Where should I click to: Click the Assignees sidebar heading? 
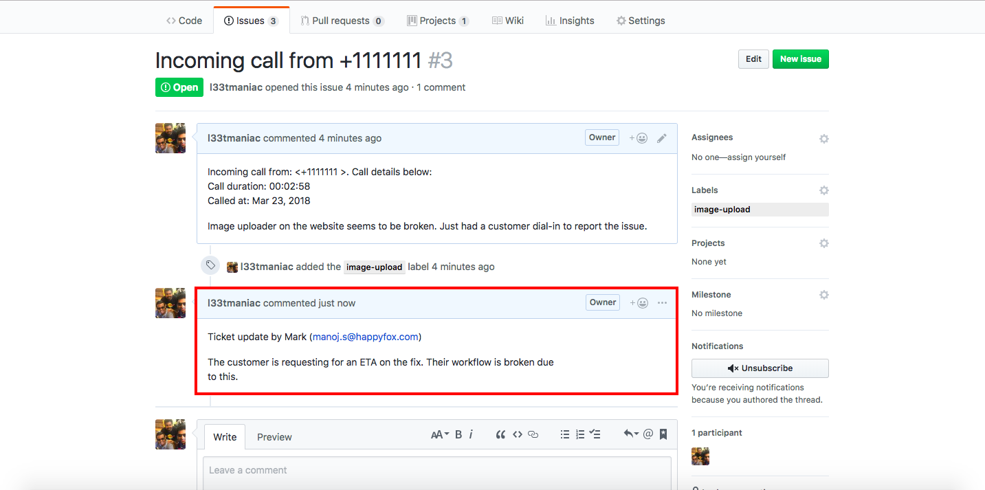coord(712,137)
